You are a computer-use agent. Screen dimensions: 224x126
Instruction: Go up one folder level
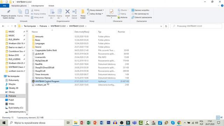point(15,26)
